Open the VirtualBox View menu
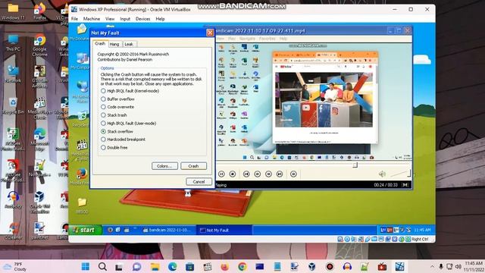This screenshot has height=273, width=485. 110,19
